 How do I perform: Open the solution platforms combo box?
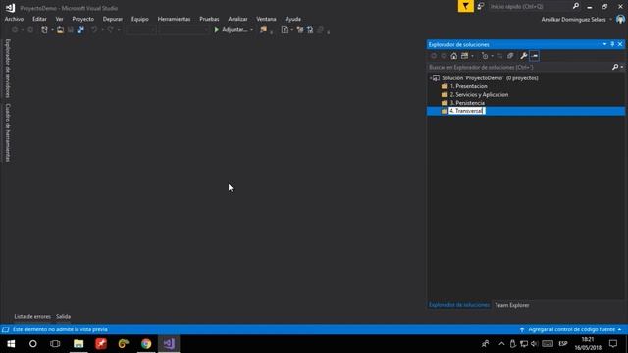coord(183,30)
